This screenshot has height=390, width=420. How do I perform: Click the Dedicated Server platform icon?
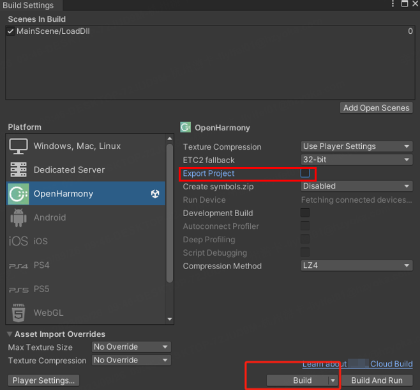pos(19,170)
